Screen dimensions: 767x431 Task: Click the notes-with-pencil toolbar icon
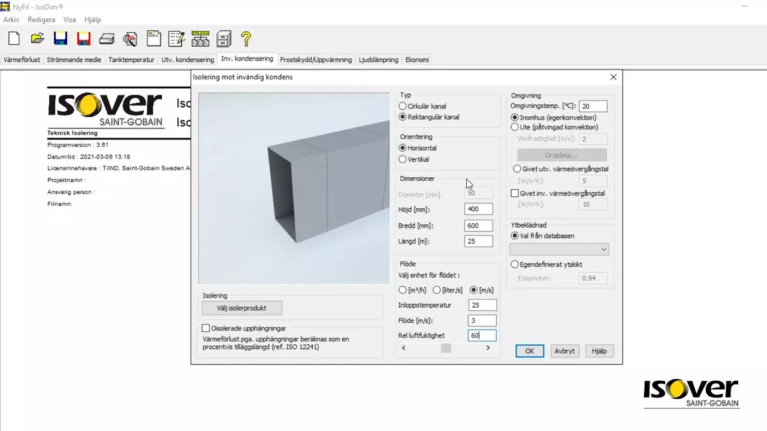click(176, 39)
